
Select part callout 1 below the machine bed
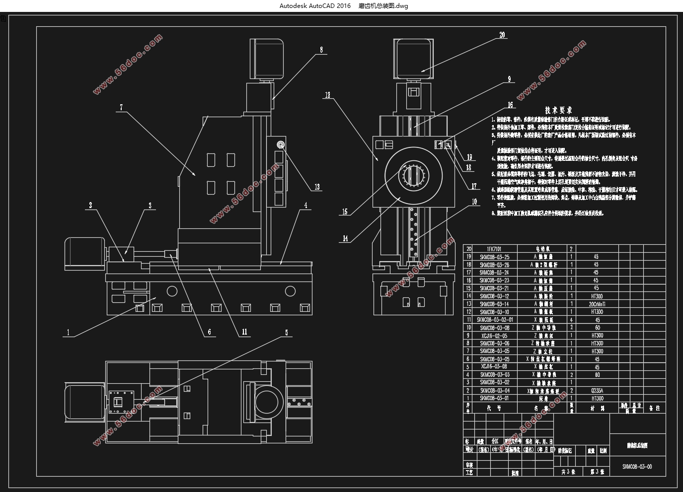pyautogui.click(x=68, y=333)
